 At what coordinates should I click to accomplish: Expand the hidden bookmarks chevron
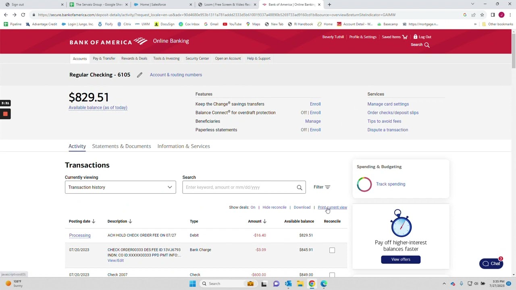click(475, 24)
